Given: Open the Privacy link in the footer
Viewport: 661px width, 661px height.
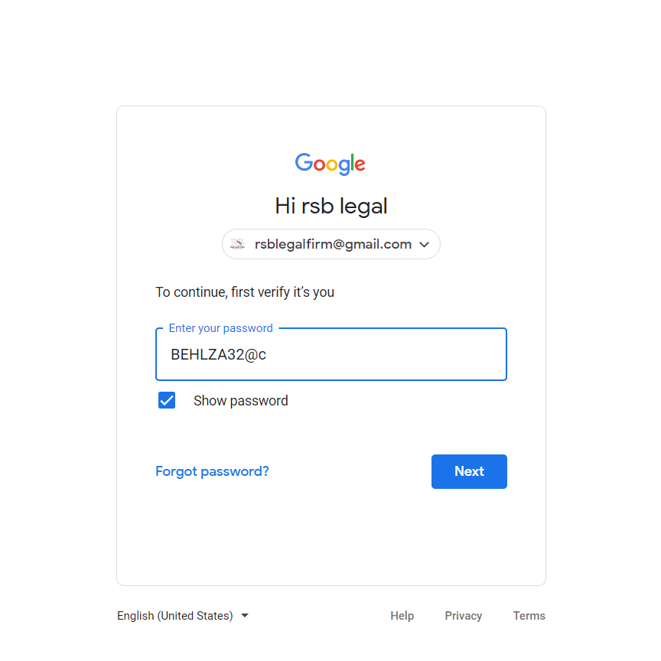Looking at the screenshot, I should [463, 616].
